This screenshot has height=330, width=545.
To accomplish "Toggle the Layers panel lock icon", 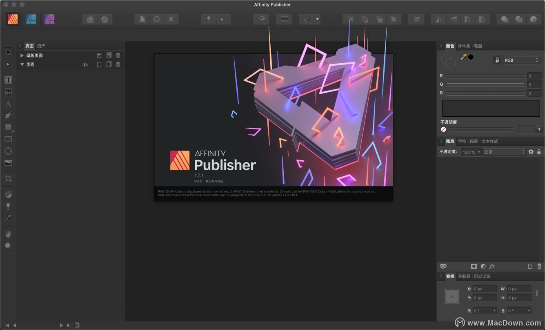I will tap(539, 152).
